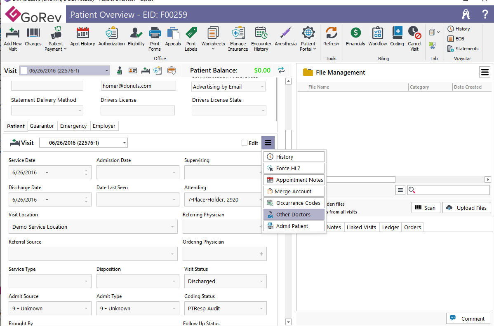The width and height of the screenshot is (494, 326).
Task: Open Appt History calendar icon
Action: click(82, 37)
